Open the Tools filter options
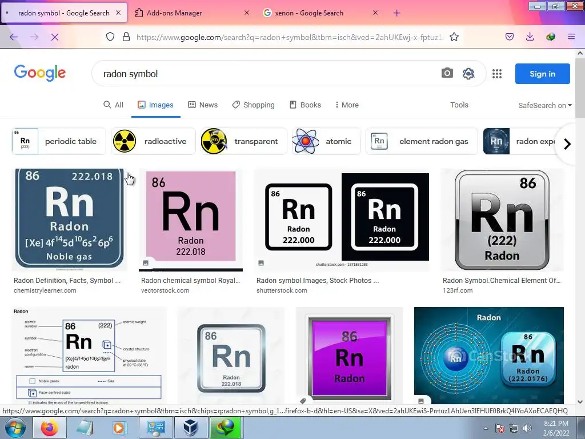Viewport: 585px width, 439px height. (459, 105)
